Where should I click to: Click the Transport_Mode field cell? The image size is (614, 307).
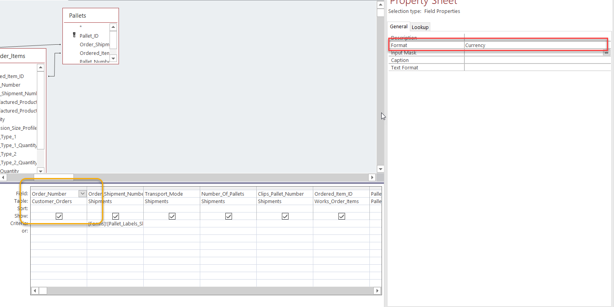(x=172, y=194)
